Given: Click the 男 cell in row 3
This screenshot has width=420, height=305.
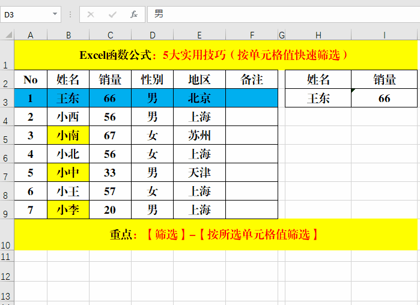Looking at the screenshot, I should tap(153, 98).
